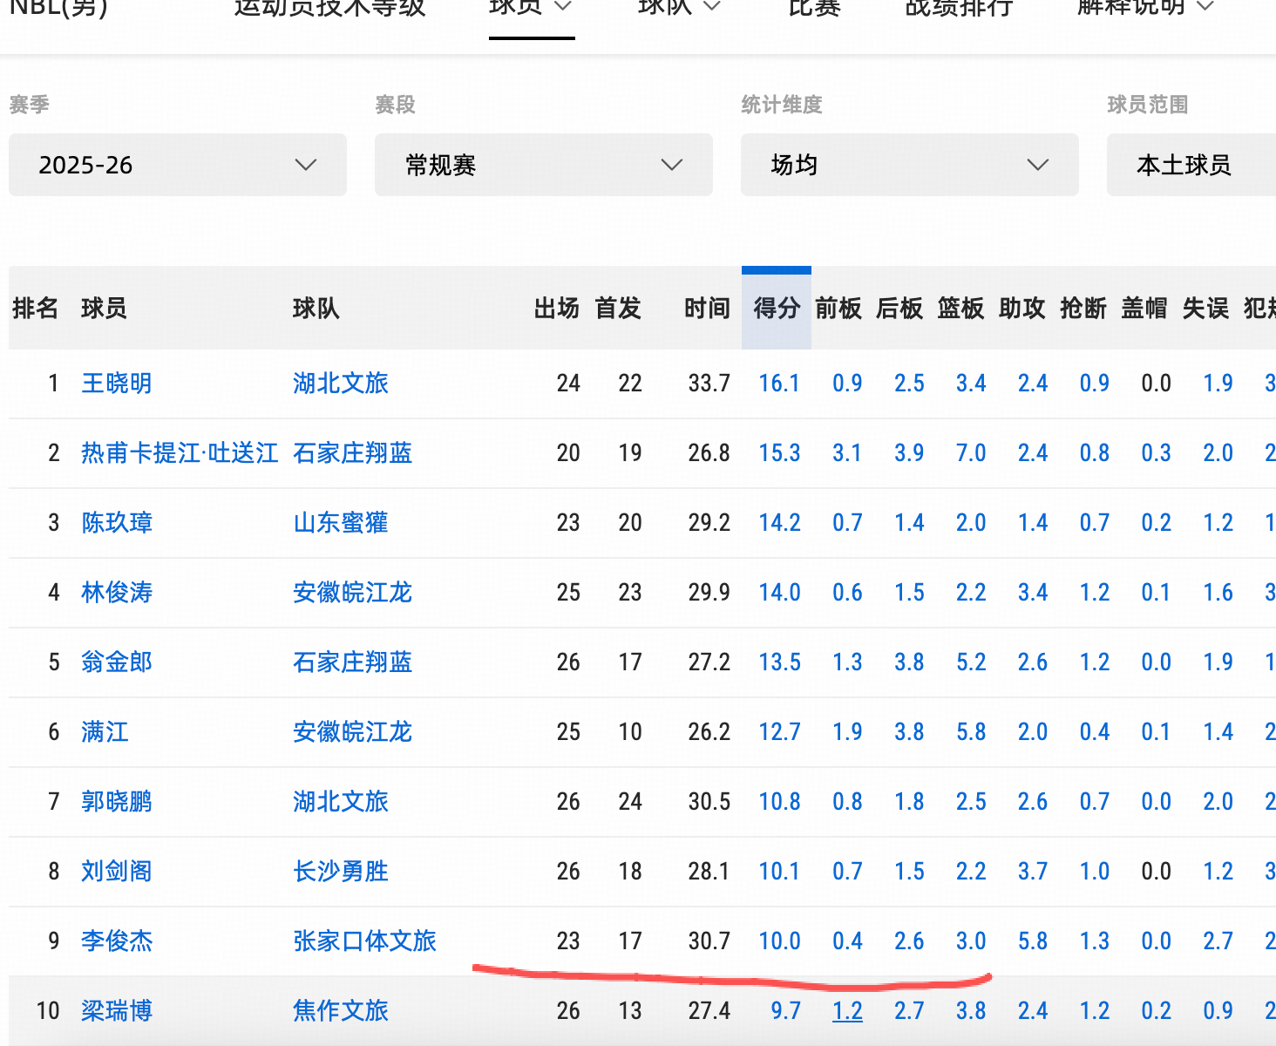Open the 战绩排行 section
1276x1046 pixels.
(957, 9)
